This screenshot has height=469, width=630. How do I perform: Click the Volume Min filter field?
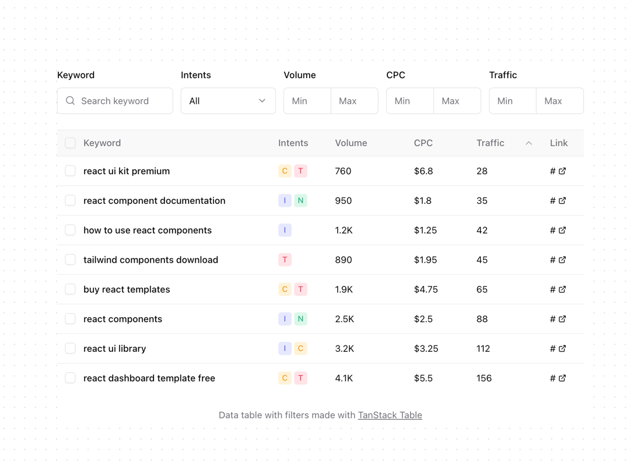pos(307,101)
